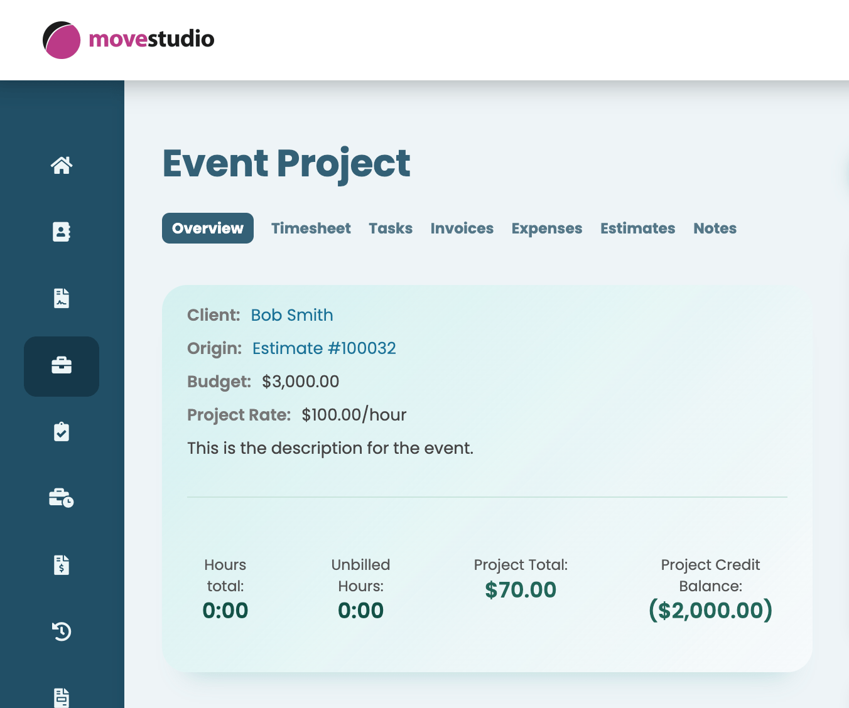This screenshot has height=708, width=849.
Task: Switch to the Timesheet tab
Action: (x=311, y=228)
